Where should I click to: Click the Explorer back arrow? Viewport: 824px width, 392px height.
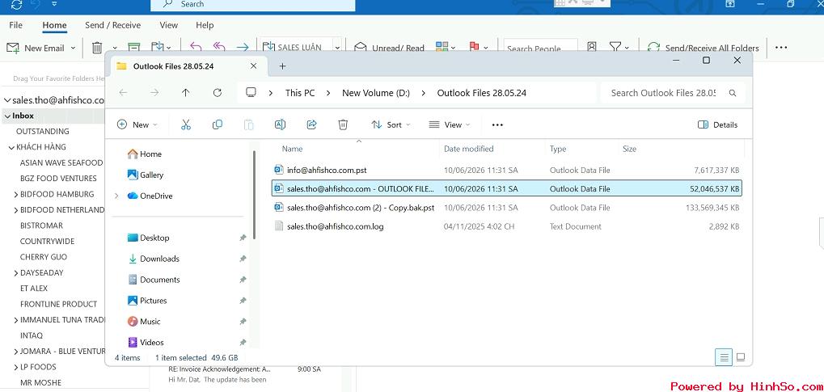[123, 92]
